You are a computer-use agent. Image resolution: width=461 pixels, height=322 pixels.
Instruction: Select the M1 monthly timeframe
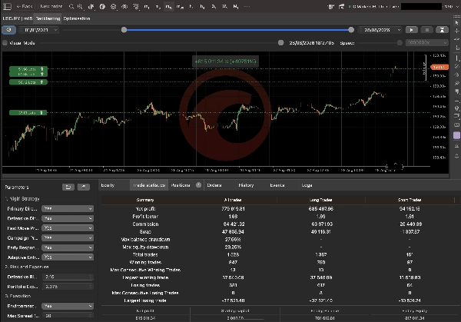point(236,6)
